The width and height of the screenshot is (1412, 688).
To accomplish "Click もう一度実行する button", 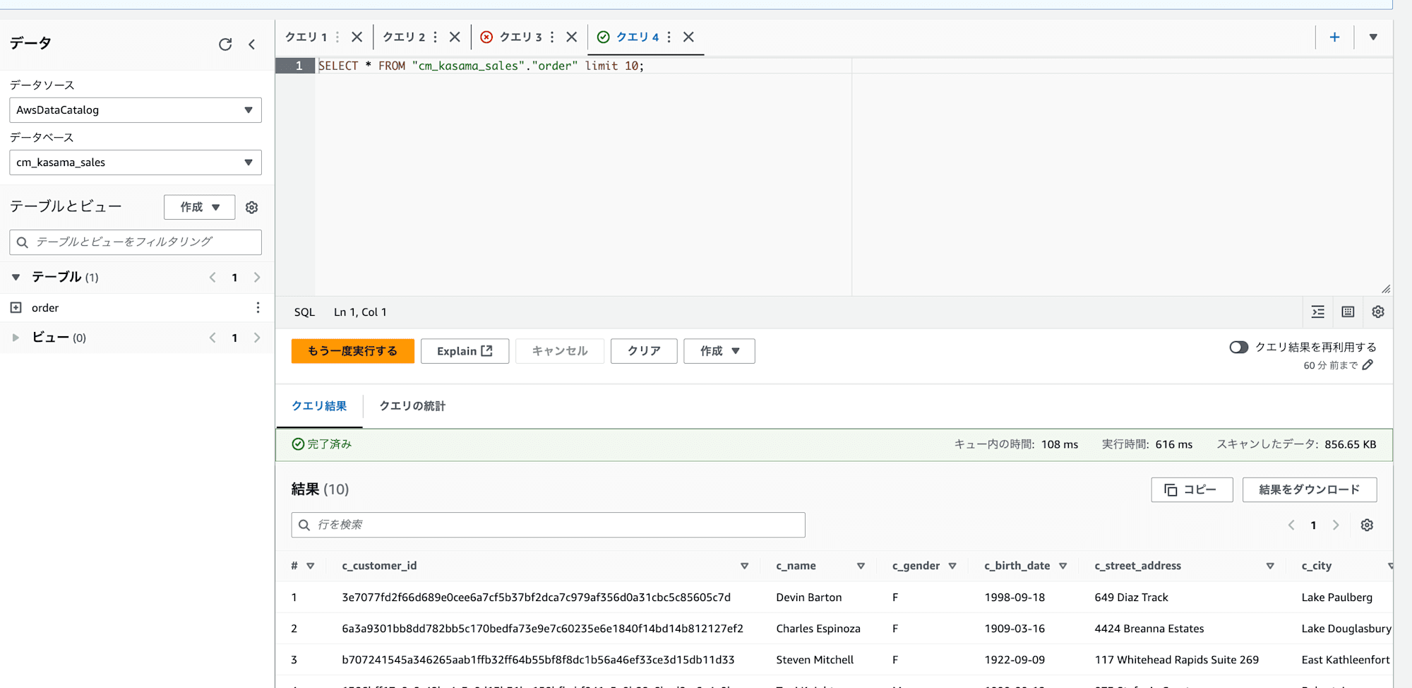I will coord(353,351).
